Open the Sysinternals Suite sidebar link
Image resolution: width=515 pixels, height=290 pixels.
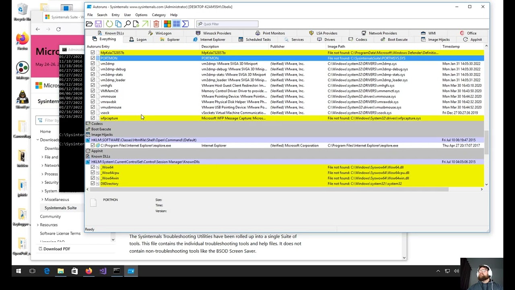click(60, 208)
